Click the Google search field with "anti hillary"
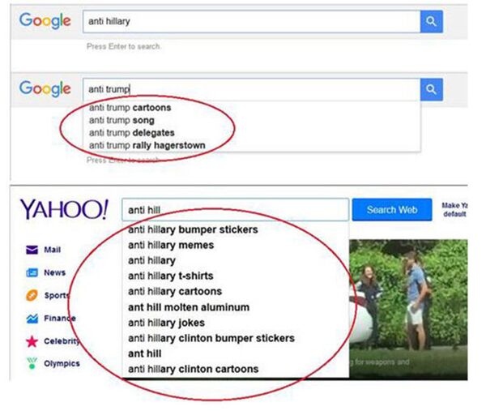The width and height of the screenshot is (486, 411). pyautogui.click(x=251, y=21)
